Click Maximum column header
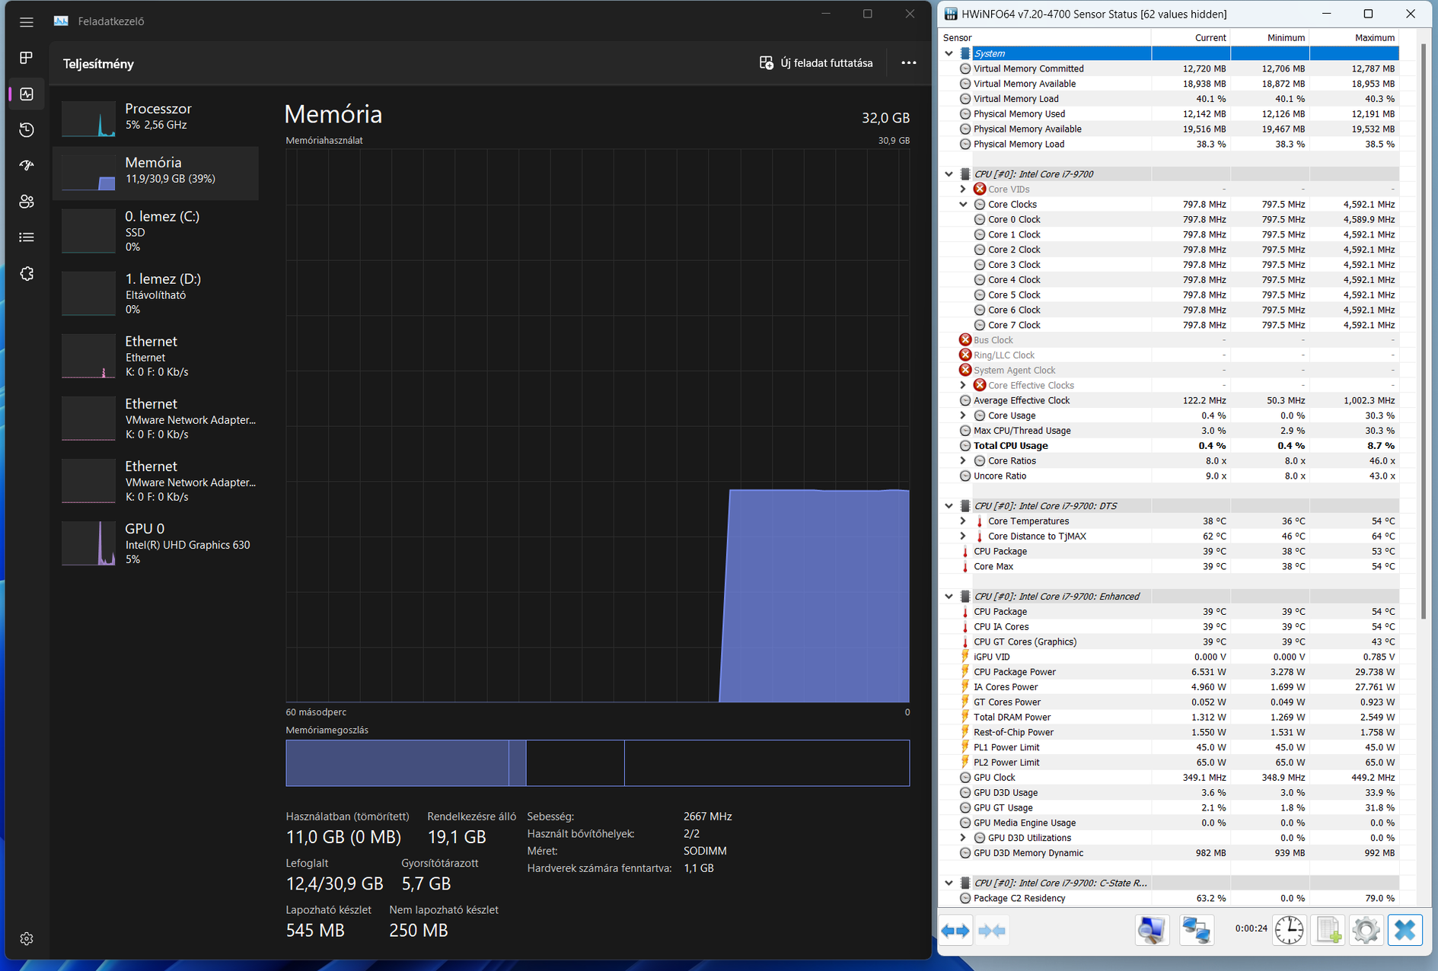The height and width of the screenshot is (971, 1438). tap(1354, 37)
